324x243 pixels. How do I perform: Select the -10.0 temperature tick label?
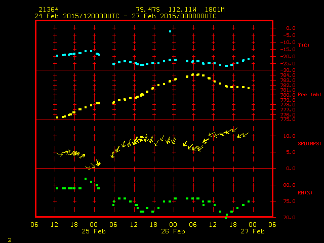[288, 43]
